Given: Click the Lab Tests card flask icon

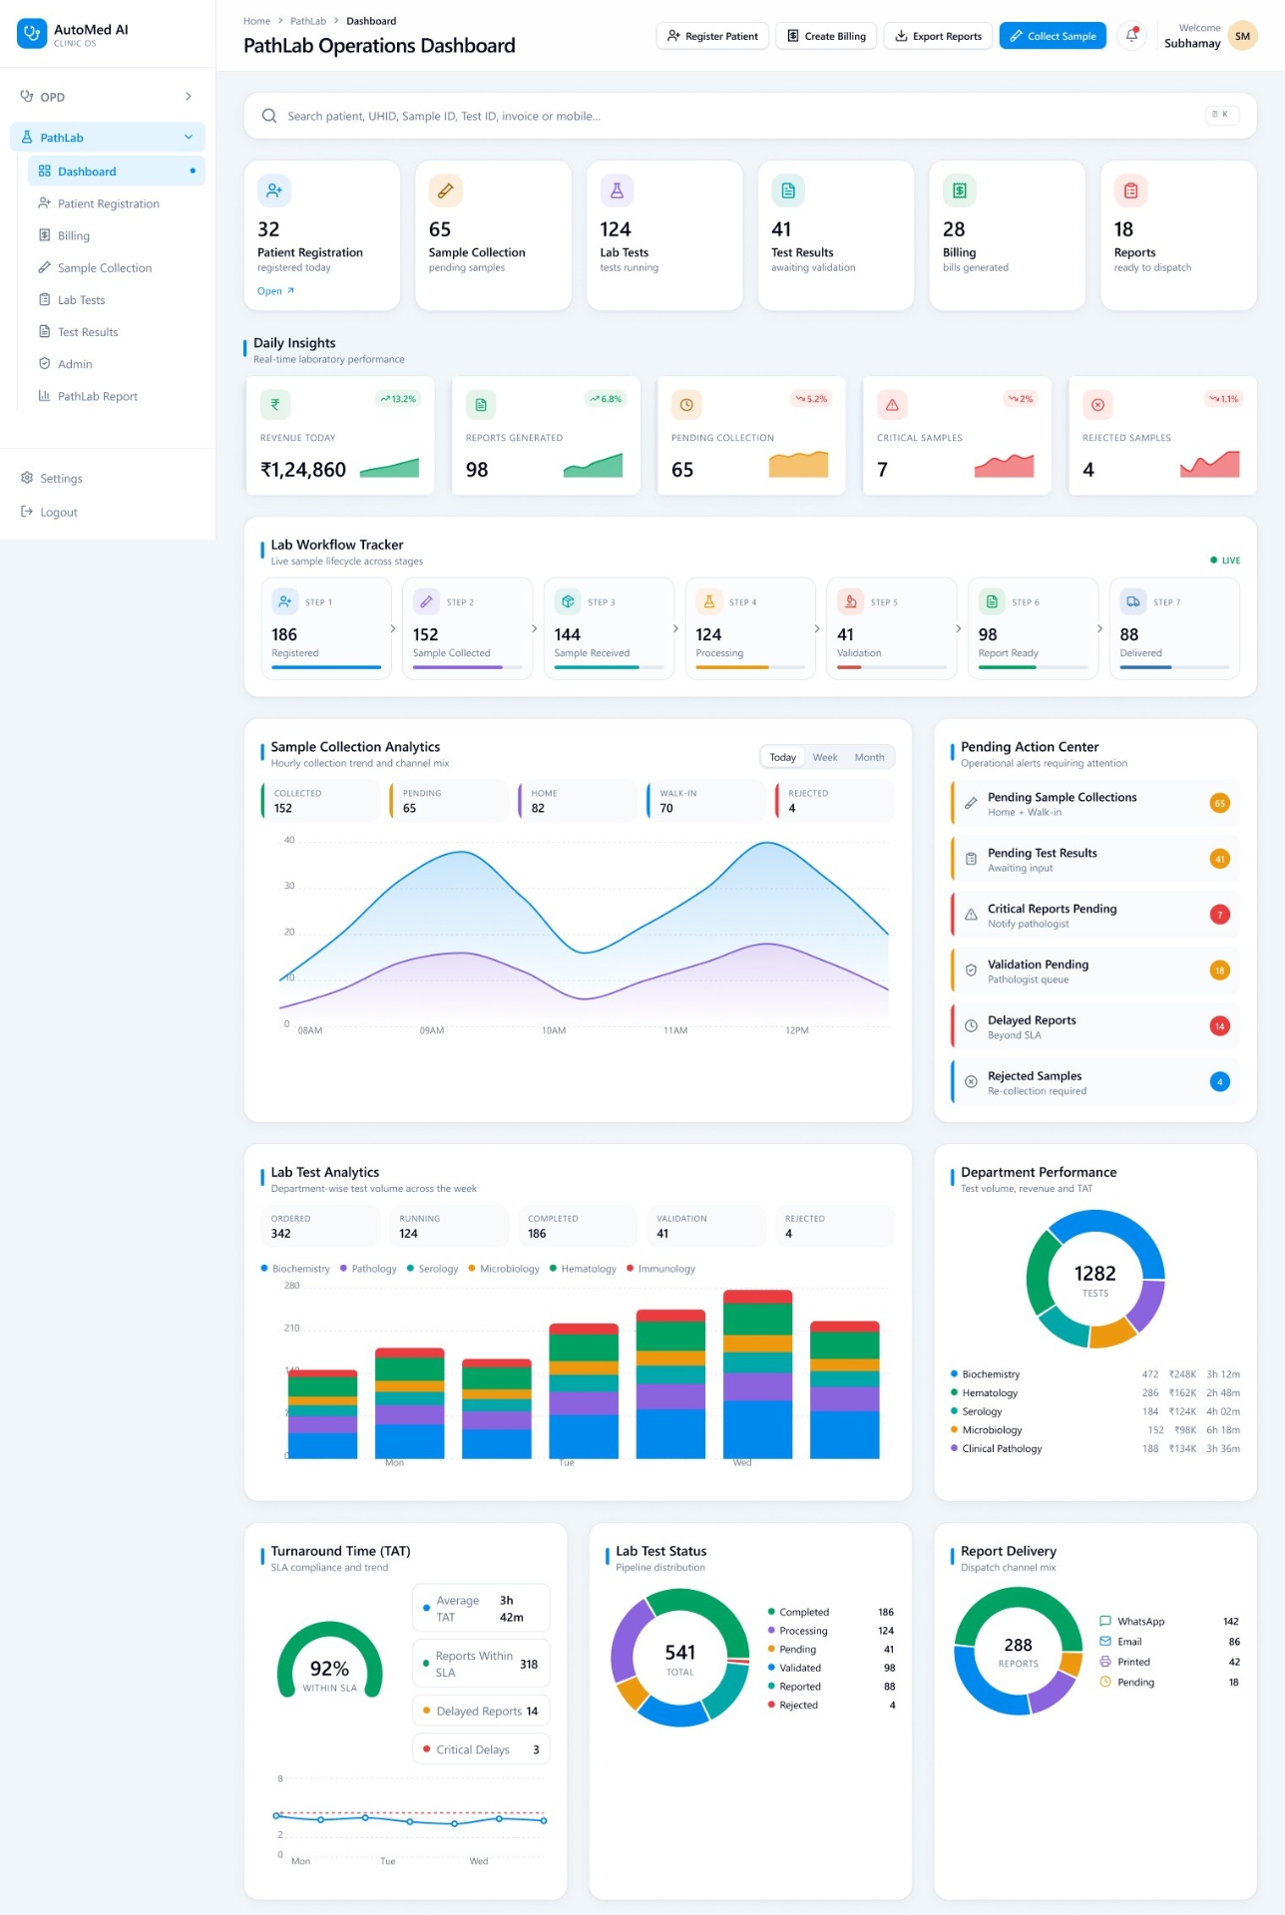Looking at the screenshot, I should click(x=617, y=190).
